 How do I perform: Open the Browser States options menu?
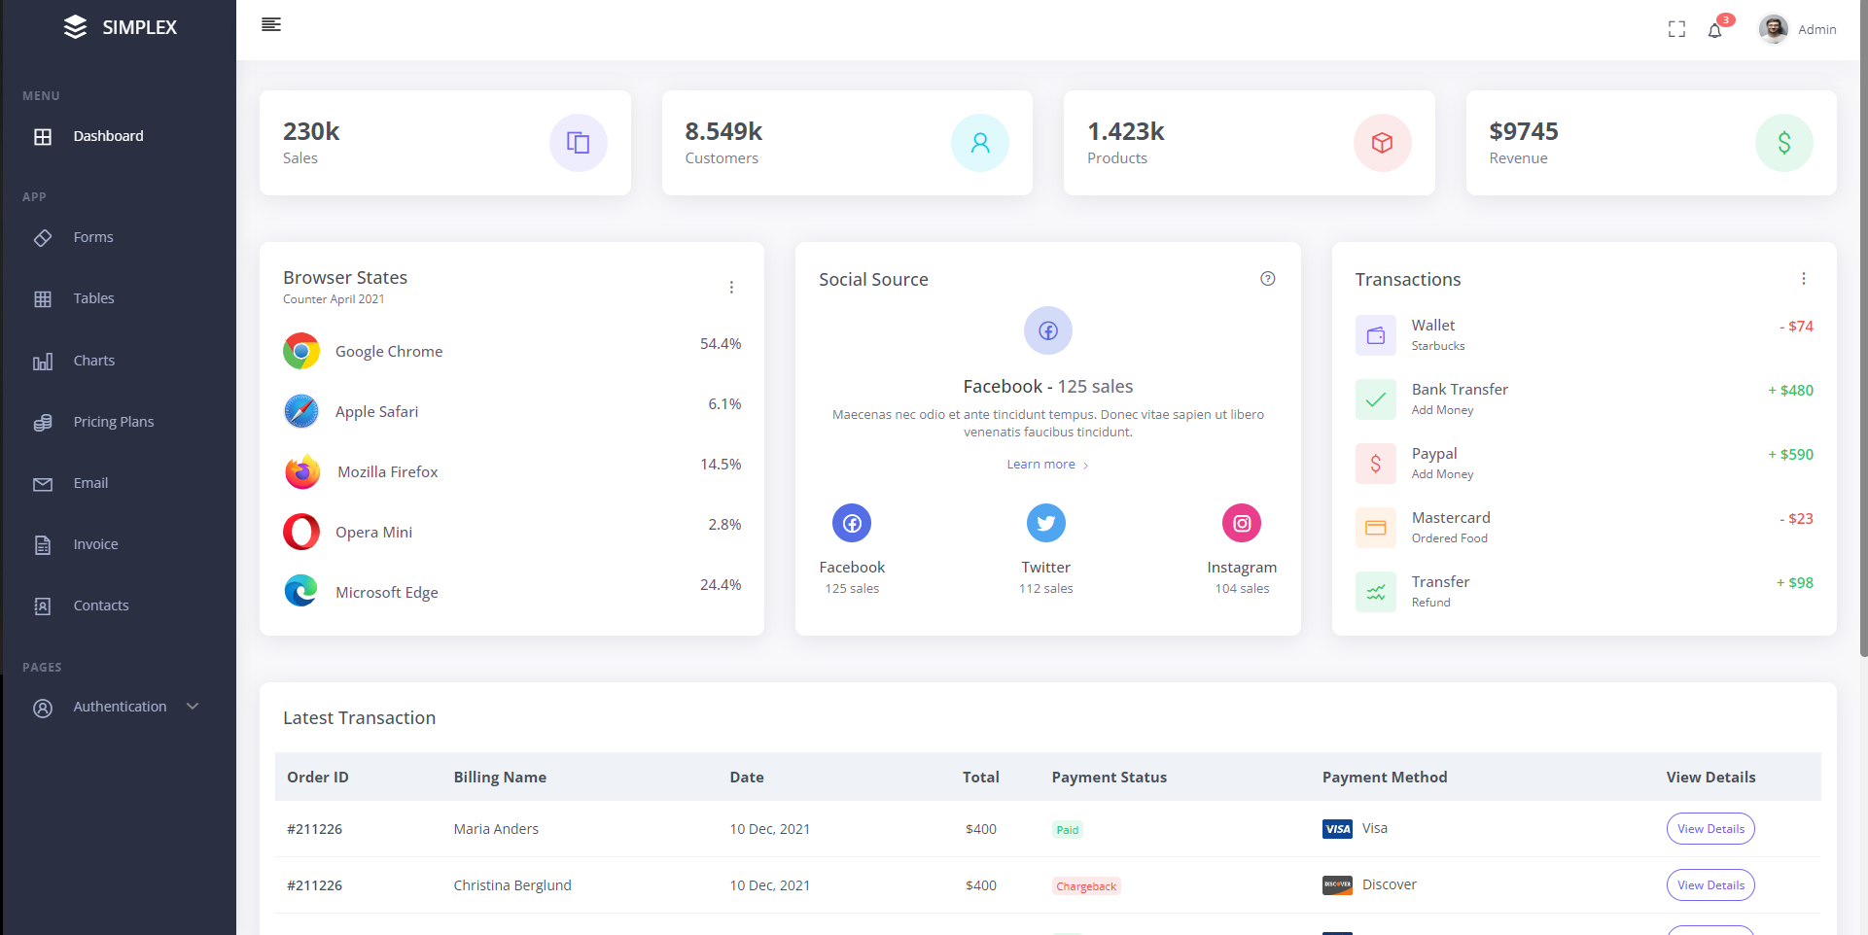point(731,287)
